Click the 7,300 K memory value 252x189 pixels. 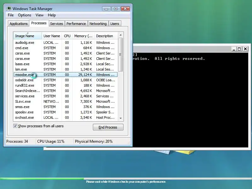coord(86,101)
